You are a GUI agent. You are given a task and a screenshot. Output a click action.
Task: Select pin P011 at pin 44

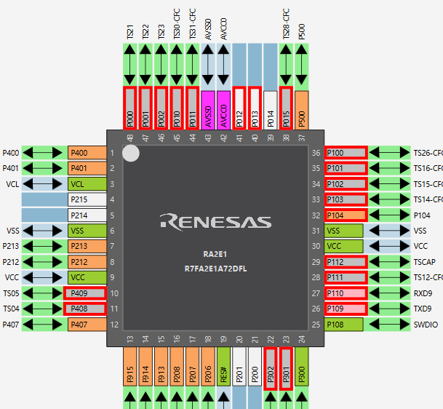coord(192,108)
